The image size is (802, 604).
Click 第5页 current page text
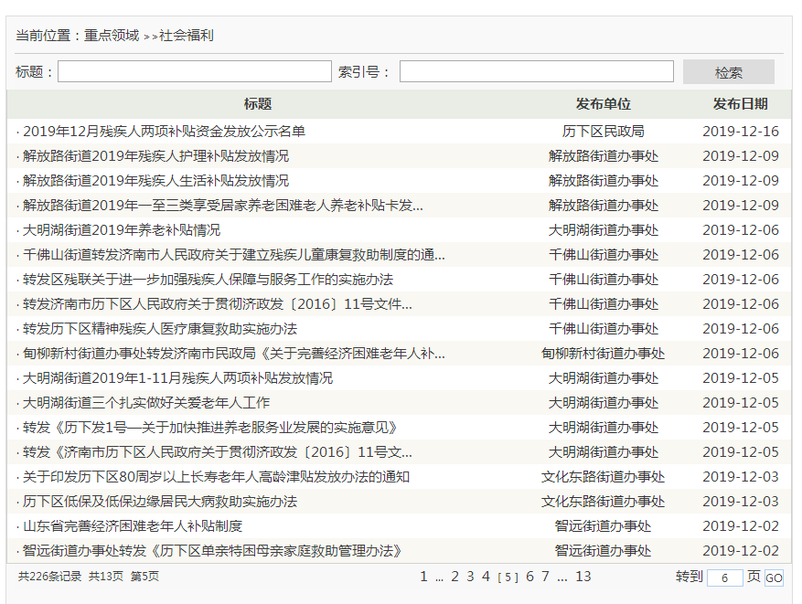144,577
